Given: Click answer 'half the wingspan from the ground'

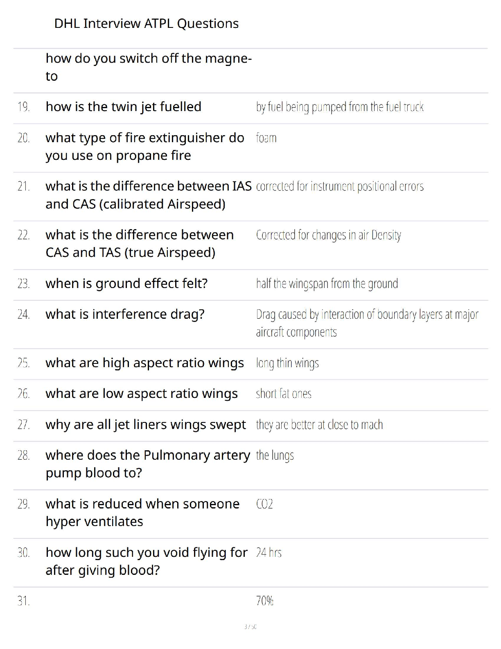Looking at the screenshot, I should click(x=327, y=284).
